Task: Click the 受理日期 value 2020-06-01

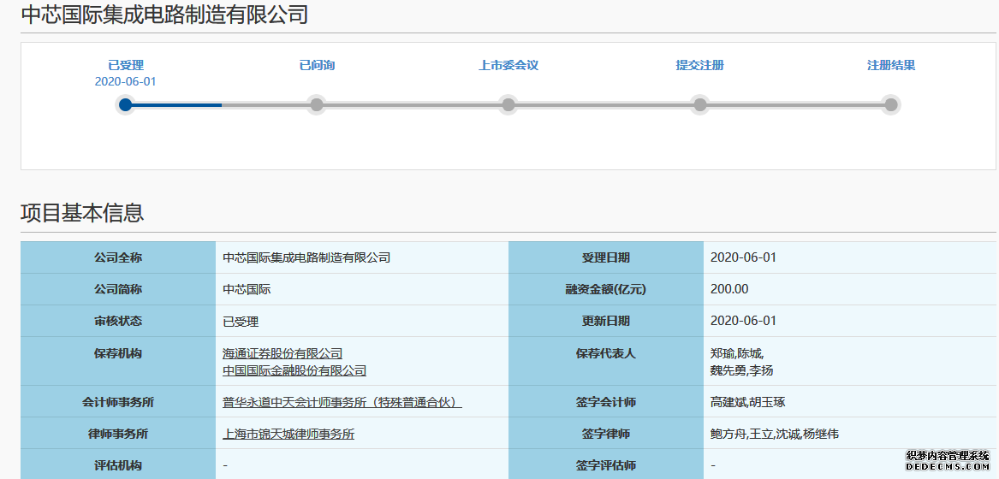Action: (744, 257)
